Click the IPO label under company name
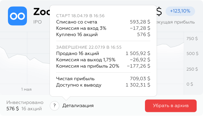The width and height of the screenshot is (203, 116). click(x=37, y=22)
